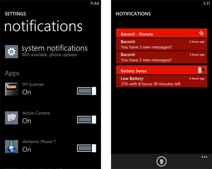The image size is (212, 169).
Task: Toggle Alchemic Phone 7 notifications off
Action: [x=87, y=148]
